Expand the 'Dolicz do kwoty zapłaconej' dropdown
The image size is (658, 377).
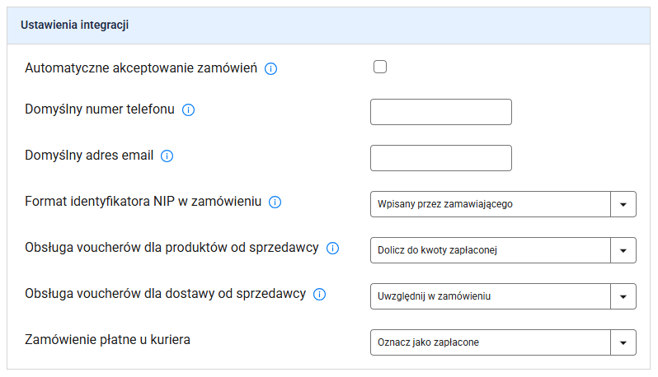tap(491, 250)
